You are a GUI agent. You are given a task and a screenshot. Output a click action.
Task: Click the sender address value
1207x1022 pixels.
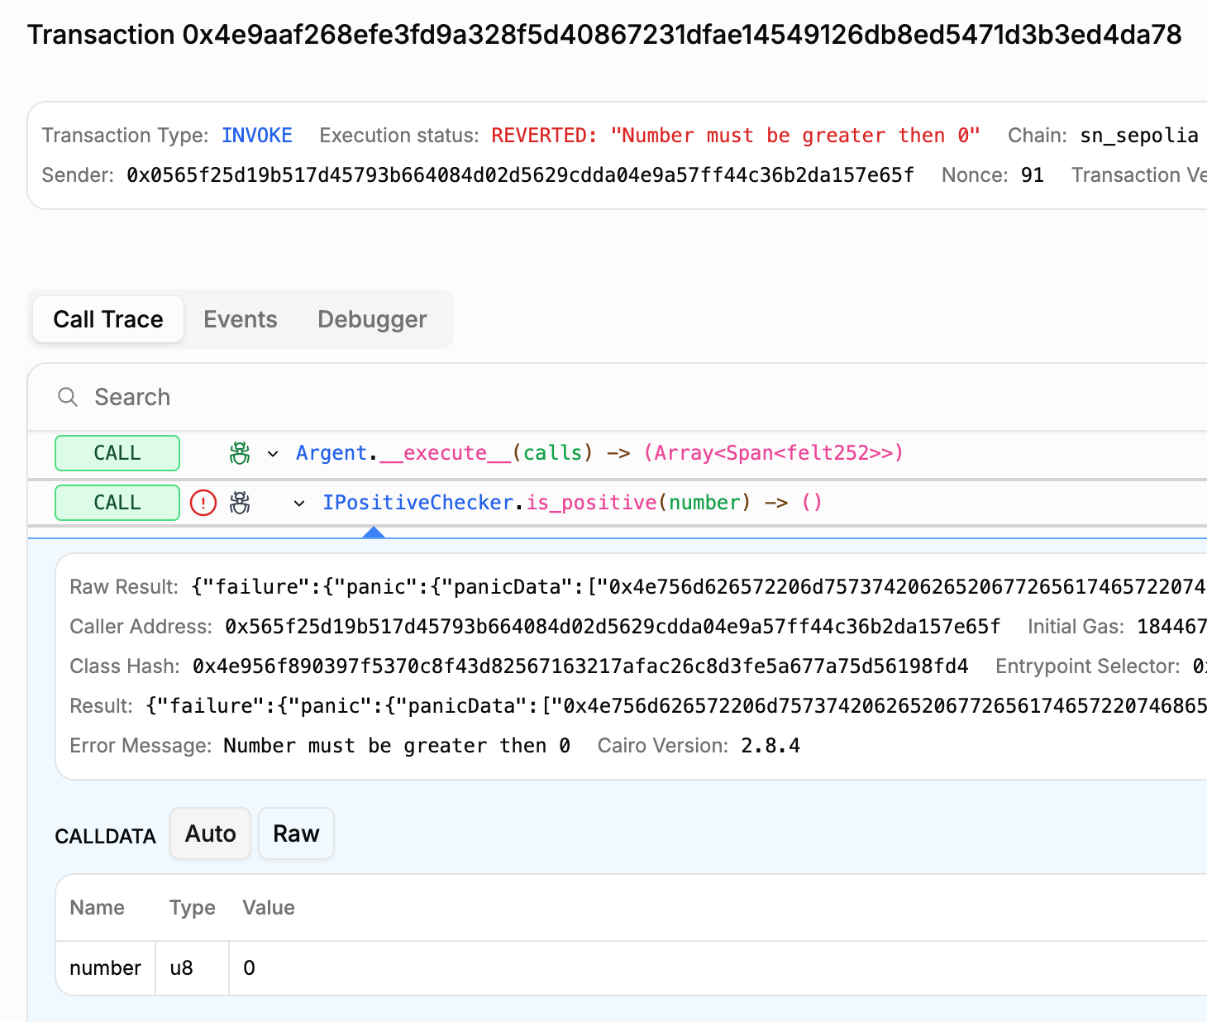pos(520,175)
